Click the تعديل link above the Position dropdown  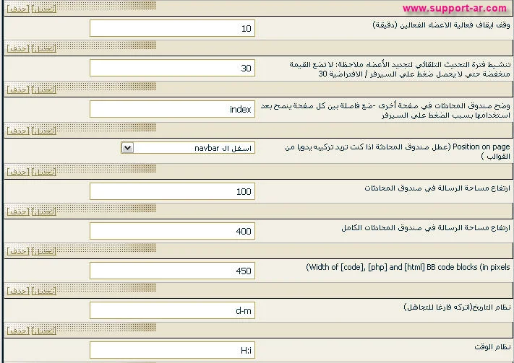[44, 131]
